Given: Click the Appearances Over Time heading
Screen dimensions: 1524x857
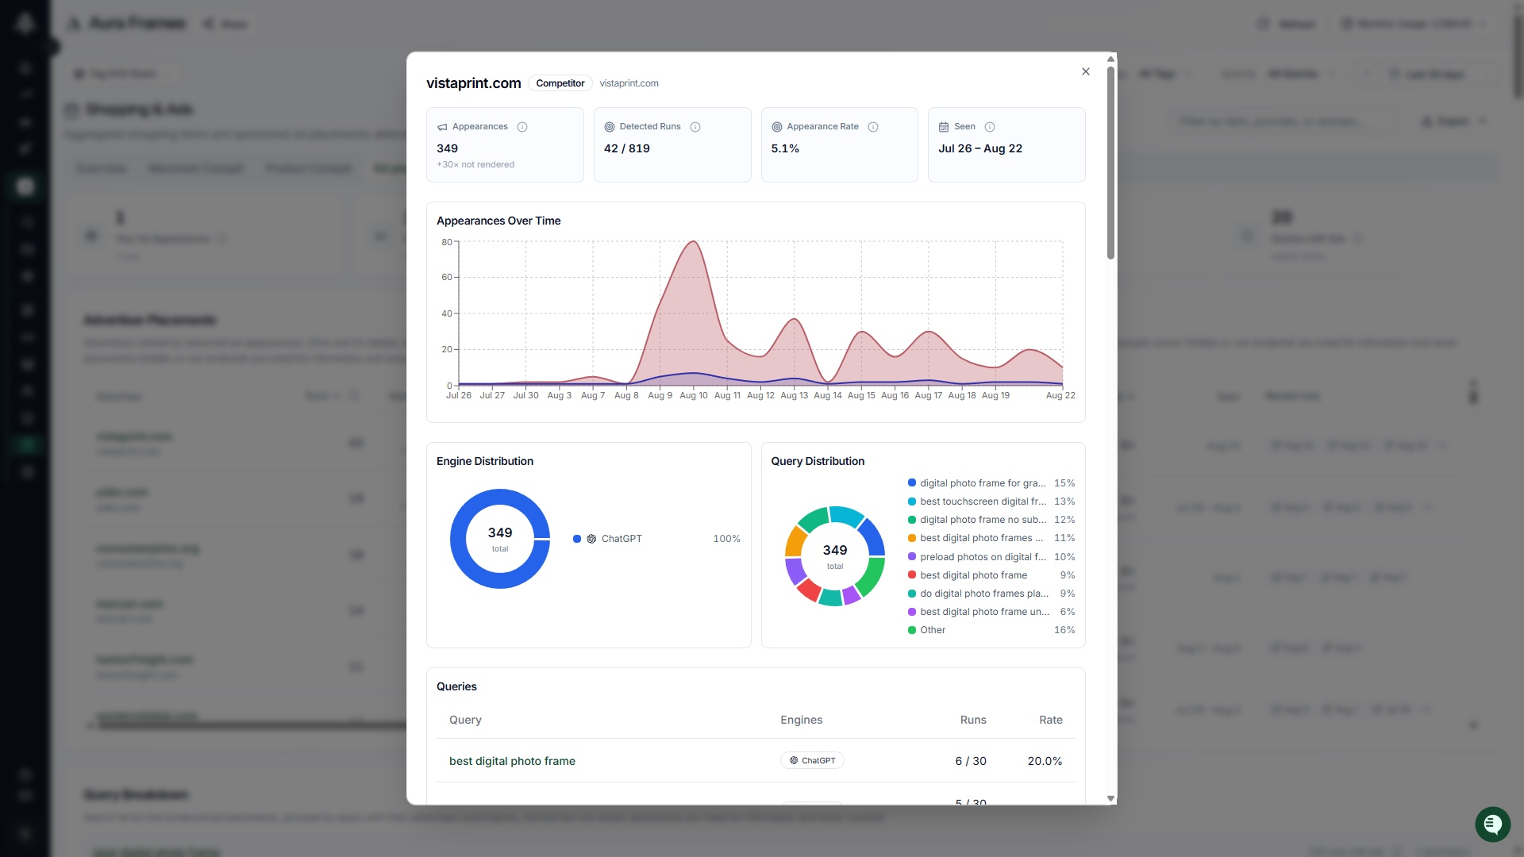Looking at the screenshot, I should coord(498,221).
